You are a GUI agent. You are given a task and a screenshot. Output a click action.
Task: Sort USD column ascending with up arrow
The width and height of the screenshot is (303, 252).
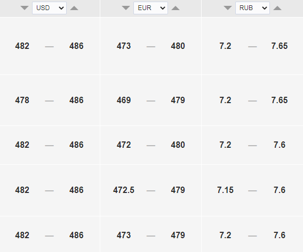click(74, 8)
